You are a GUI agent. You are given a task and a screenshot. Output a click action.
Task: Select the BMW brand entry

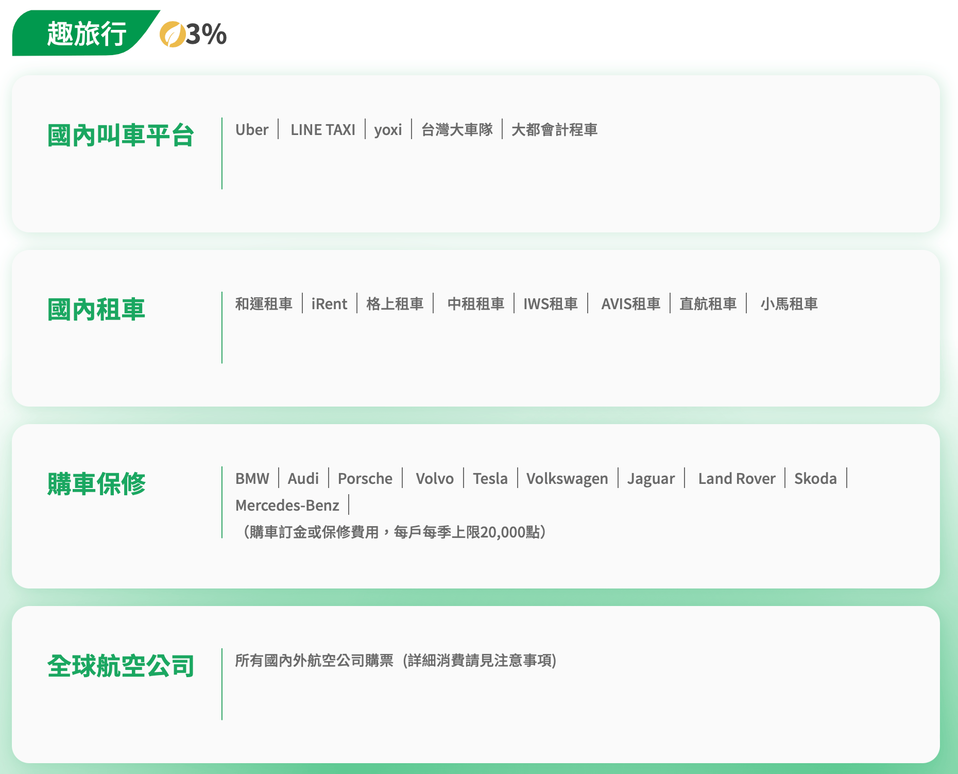(x=252, y=479)
